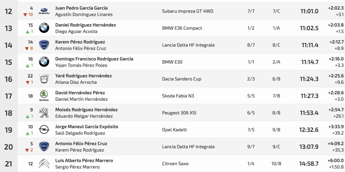The height and width of the screenshot is (172, 345).
Task: Click the green up arrow in row 13
Action: (27, 32)
